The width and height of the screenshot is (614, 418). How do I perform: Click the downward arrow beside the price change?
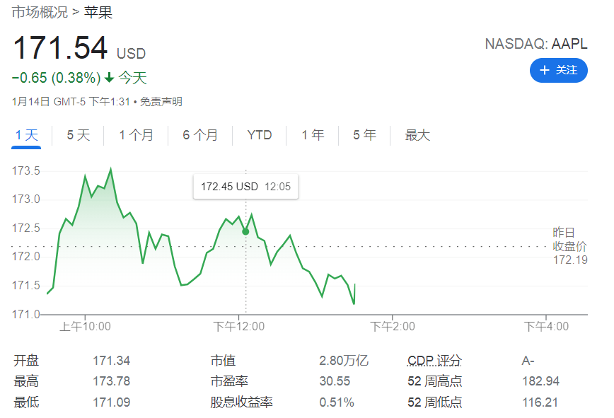108,78
